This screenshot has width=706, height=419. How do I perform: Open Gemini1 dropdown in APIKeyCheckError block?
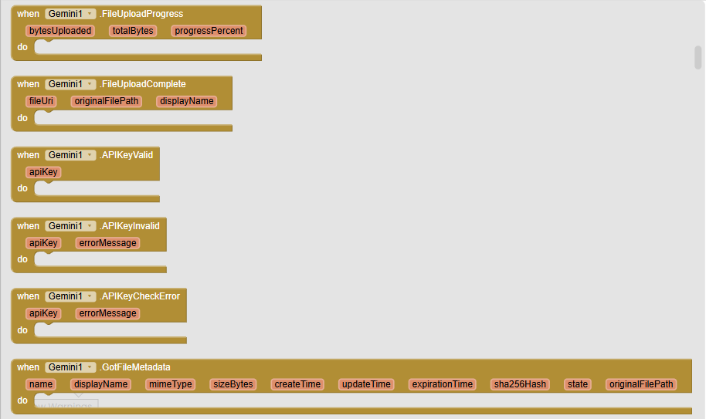click(x=70, y=296)
